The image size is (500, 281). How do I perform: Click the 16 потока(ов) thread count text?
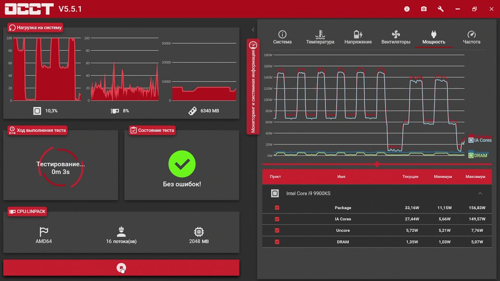click(121, 241)
